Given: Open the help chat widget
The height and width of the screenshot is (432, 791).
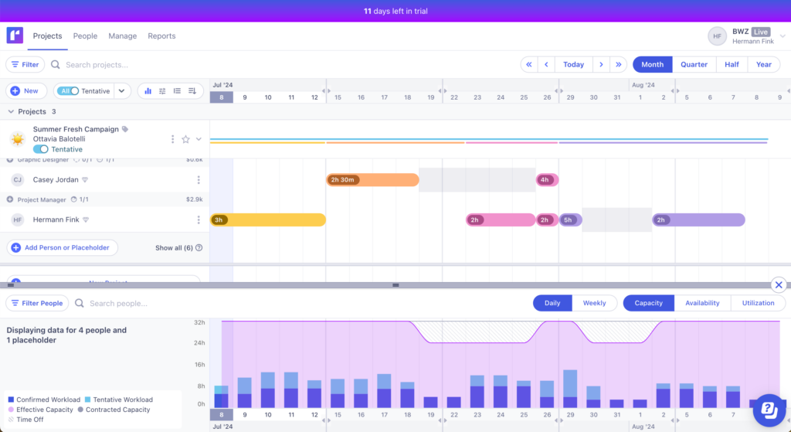Looking at the screenshot, I should point(769,410).
